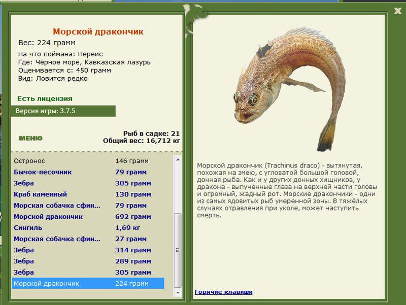Select Зебра 314 грамм row
The image size is (406, 305).
pos(88,250)
